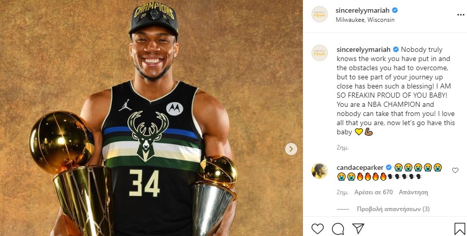Click the sincerelyymariah avatar beside the caption

(x=320, y=53)
